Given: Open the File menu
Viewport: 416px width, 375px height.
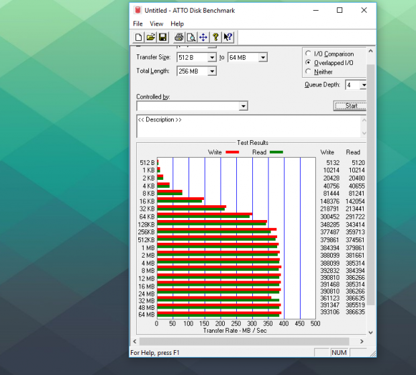Looking at the screenshot, I should tap(138, 23).
